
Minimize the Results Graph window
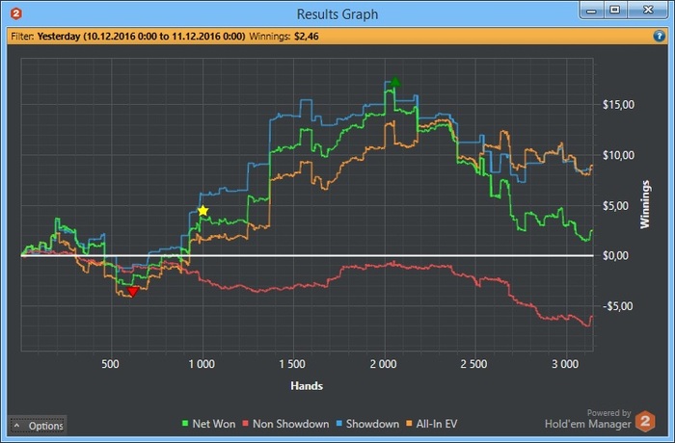coord(592,11)
